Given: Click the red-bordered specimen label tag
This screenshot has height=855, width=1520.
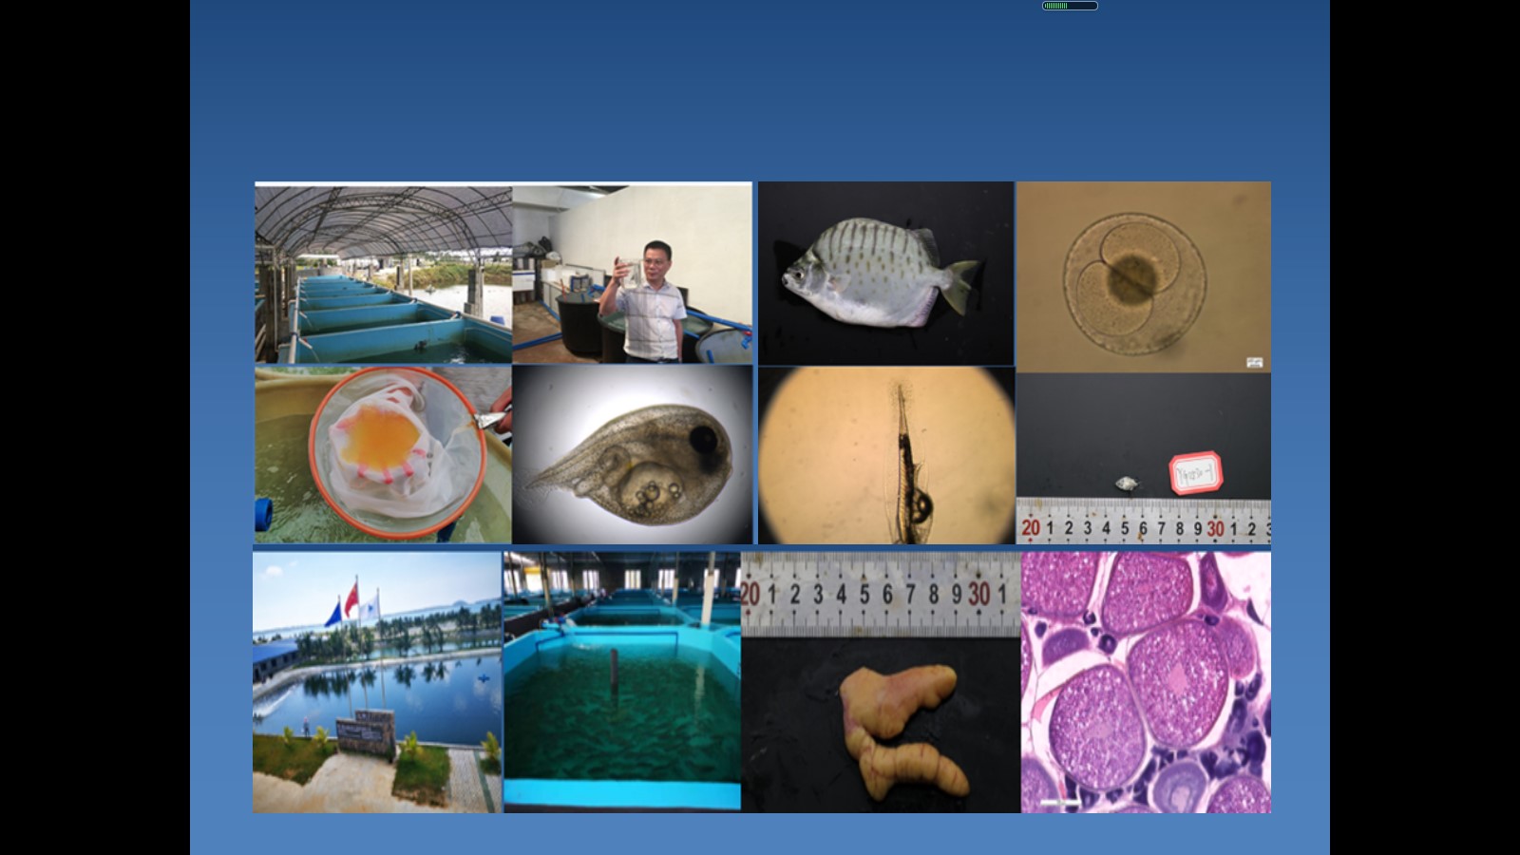Looking at the screenshot, I should 1194,472.
